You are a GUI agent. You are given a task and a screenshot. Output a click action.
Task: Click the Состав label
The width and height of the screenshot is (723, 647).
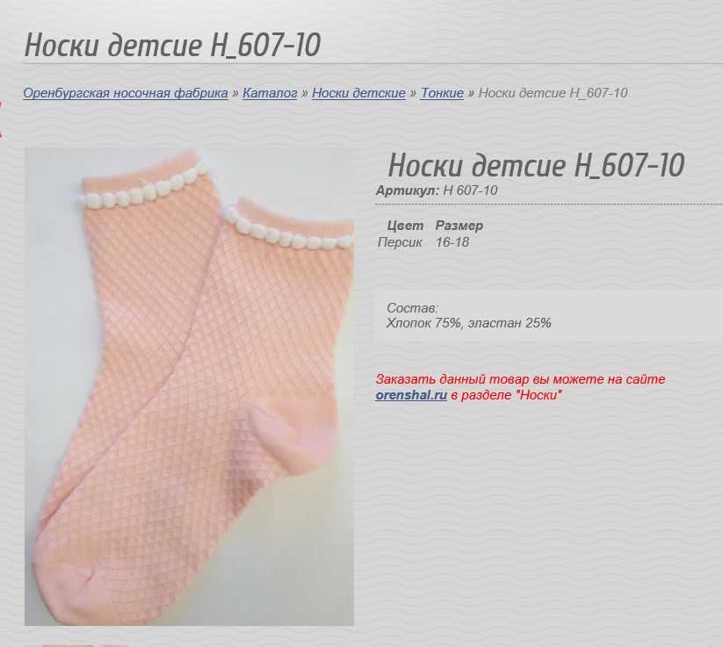(x=412, y=308)
